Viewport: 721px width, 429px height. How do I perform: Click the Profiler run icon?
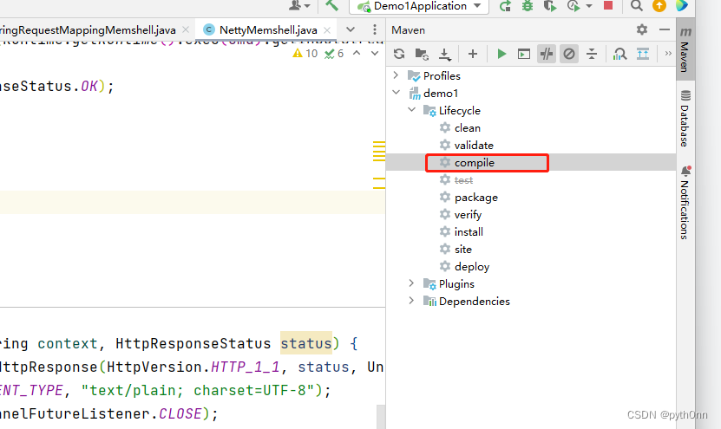pos(573,6)
